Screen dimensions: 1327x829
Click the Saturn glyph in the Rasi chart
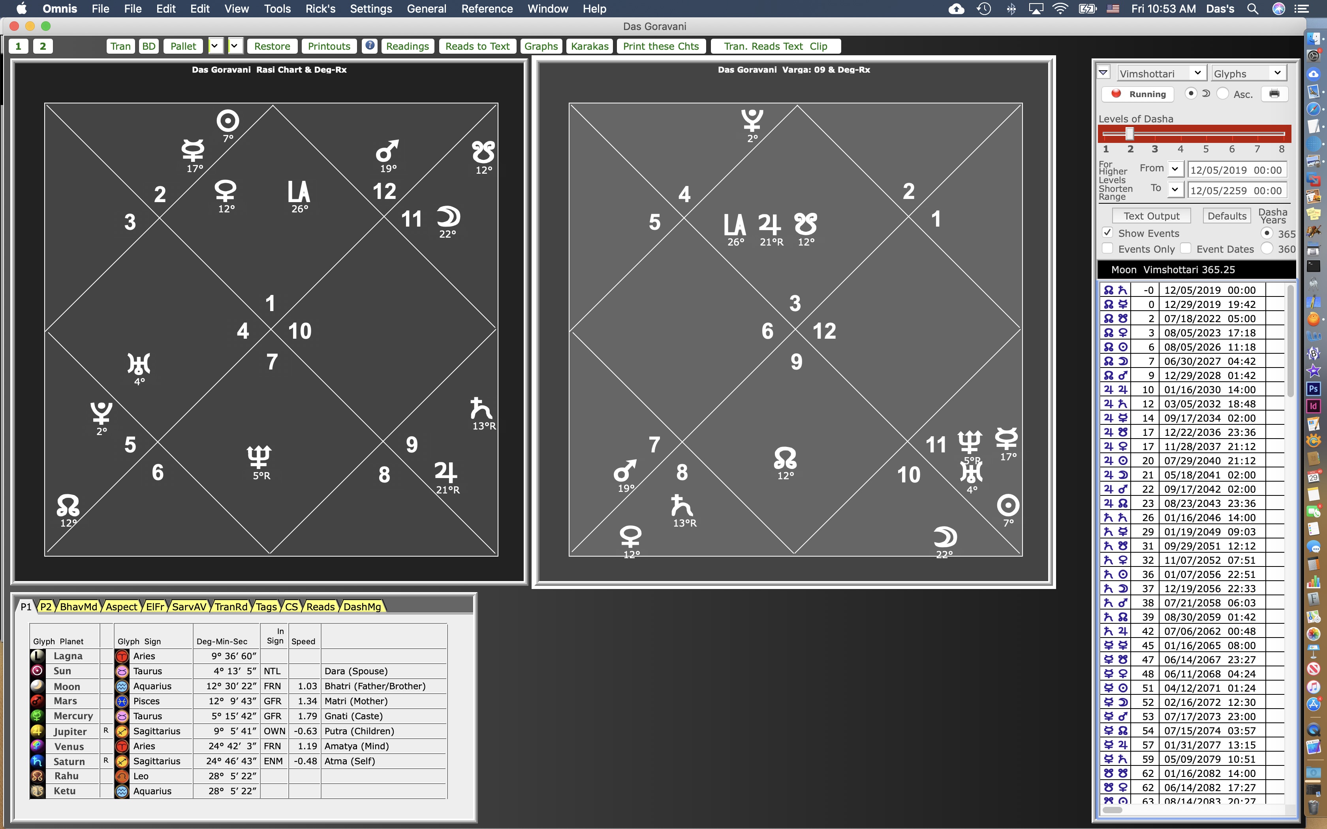(481, 409)
